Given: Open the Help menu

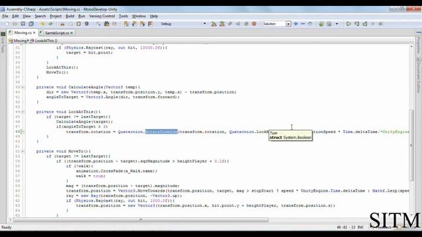Looking at the screenshot, I should pos(154,16).
